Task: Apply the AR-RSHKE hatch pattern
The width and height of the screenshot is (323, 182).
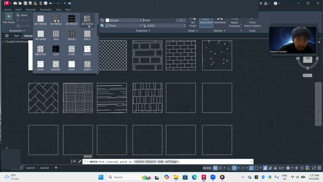Action: point(87,20)
